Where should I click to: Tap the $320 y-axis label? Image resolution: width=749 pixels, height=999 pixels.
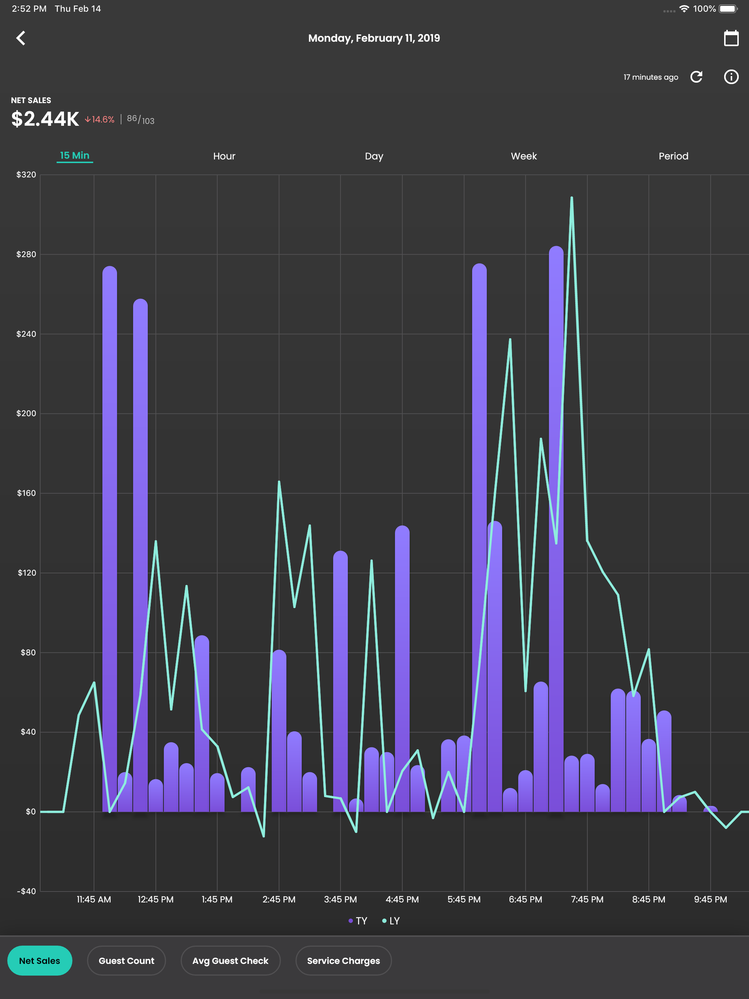point(26,175)
